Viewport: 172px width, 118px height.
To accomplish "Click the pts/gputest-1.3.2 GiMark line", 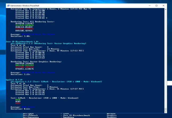I will 56,82.
